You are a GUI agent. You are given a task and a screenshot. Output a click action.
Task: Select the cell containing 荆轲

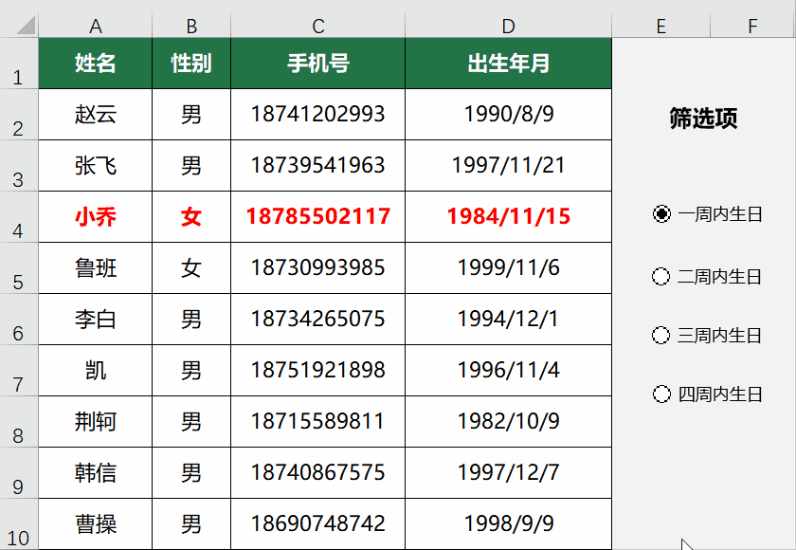point(96,422)
